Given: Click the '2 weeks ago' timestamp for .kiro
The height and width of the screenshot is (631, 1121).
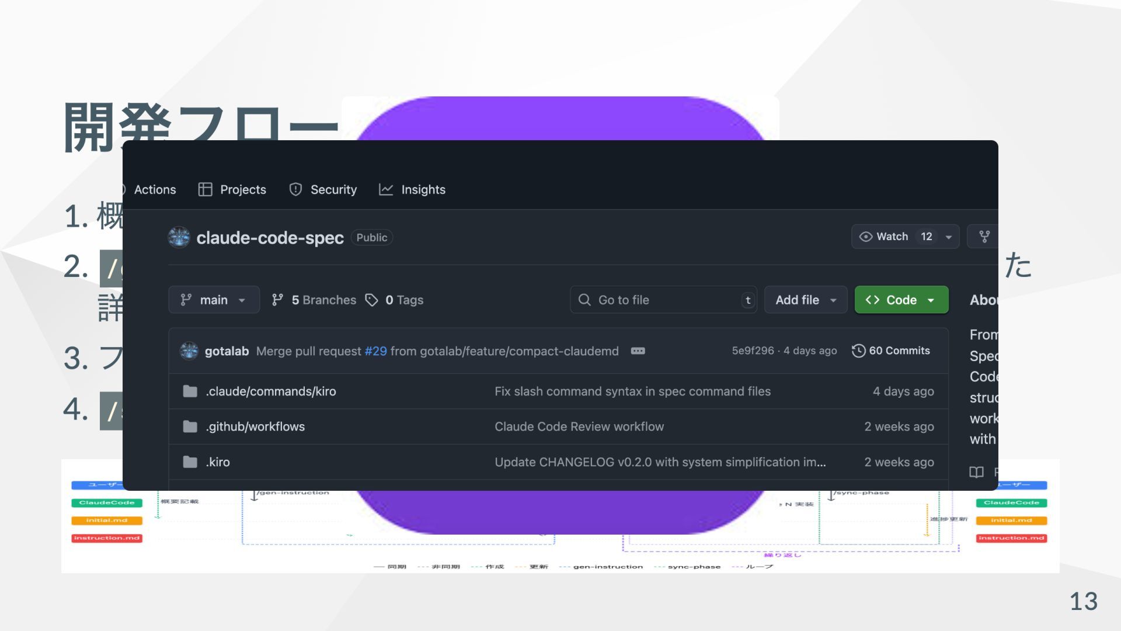Looking at the screenshot, I should coord(899,462).
